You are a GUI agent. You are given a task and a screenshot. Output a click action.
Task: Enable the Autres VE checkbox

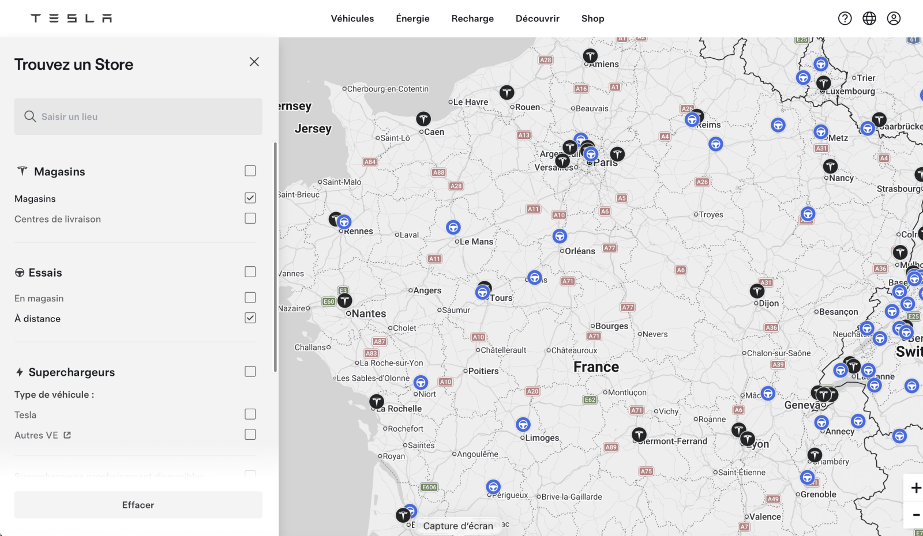pyautogui.click(x=250, y=434)
